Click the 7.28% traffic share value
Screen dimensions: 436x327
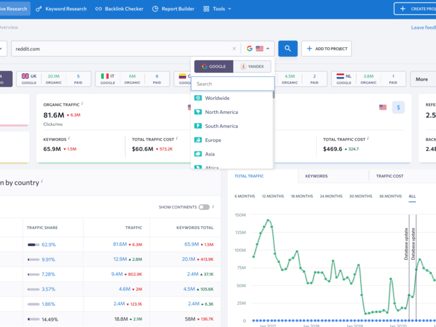pos(48,274)
